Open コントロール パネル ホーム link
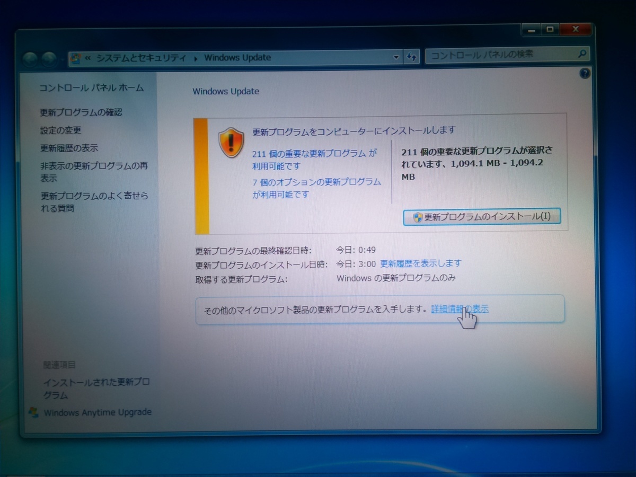636x477 pixels. [92, 88]
